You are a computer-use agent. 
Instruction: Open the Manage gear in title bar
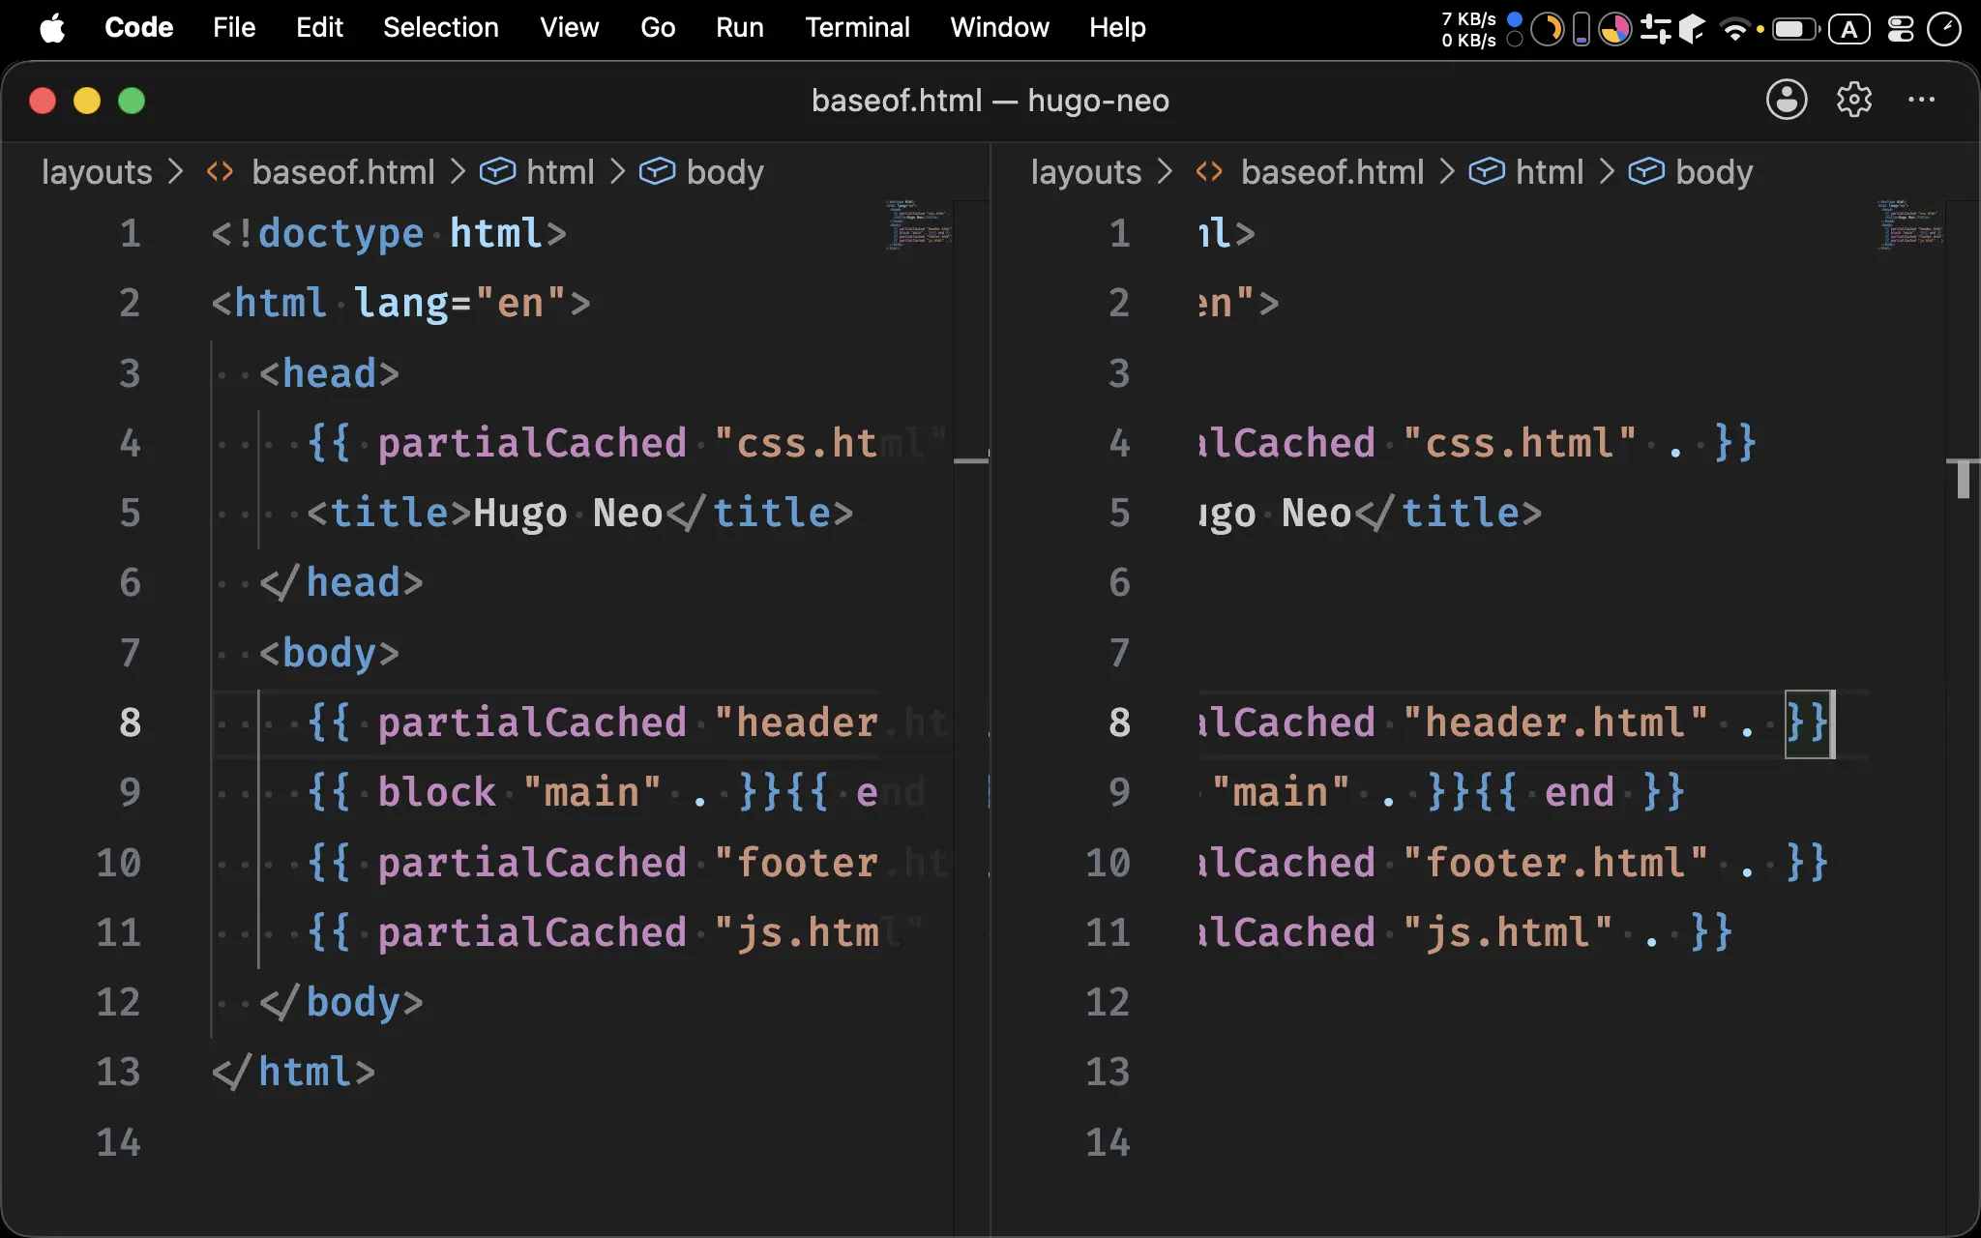[1853, 100]
